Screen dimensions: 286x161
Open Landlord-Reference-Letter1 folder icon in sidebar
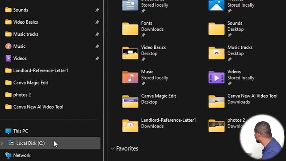pyautogui.click(x=8, y=71)
